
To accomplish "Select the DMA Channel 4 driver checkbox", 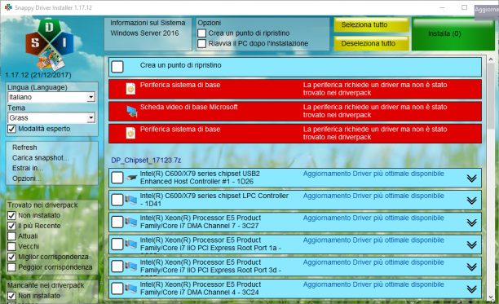I will pos(117,289).
